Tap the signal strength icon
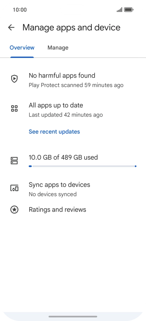 click(x=119, y=9)
